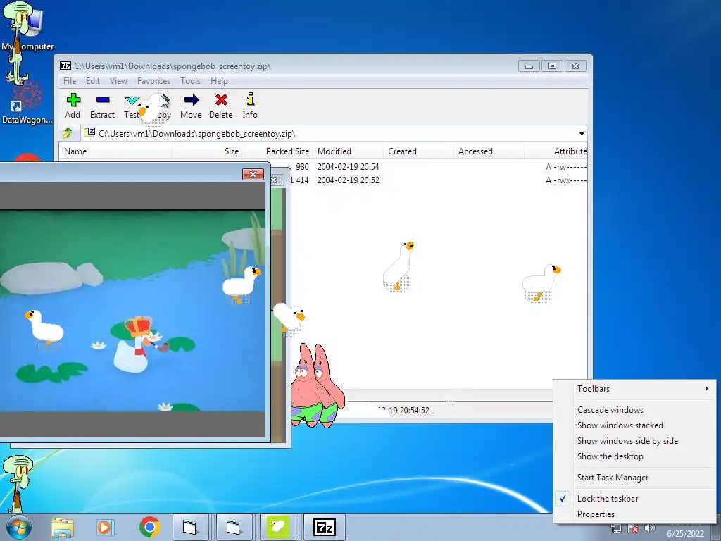Switch to the goose app on taskbar

tap(278, 527)
